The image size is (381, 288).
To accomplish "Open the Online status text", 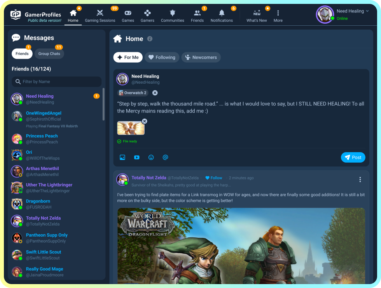I will click(342, 19).
